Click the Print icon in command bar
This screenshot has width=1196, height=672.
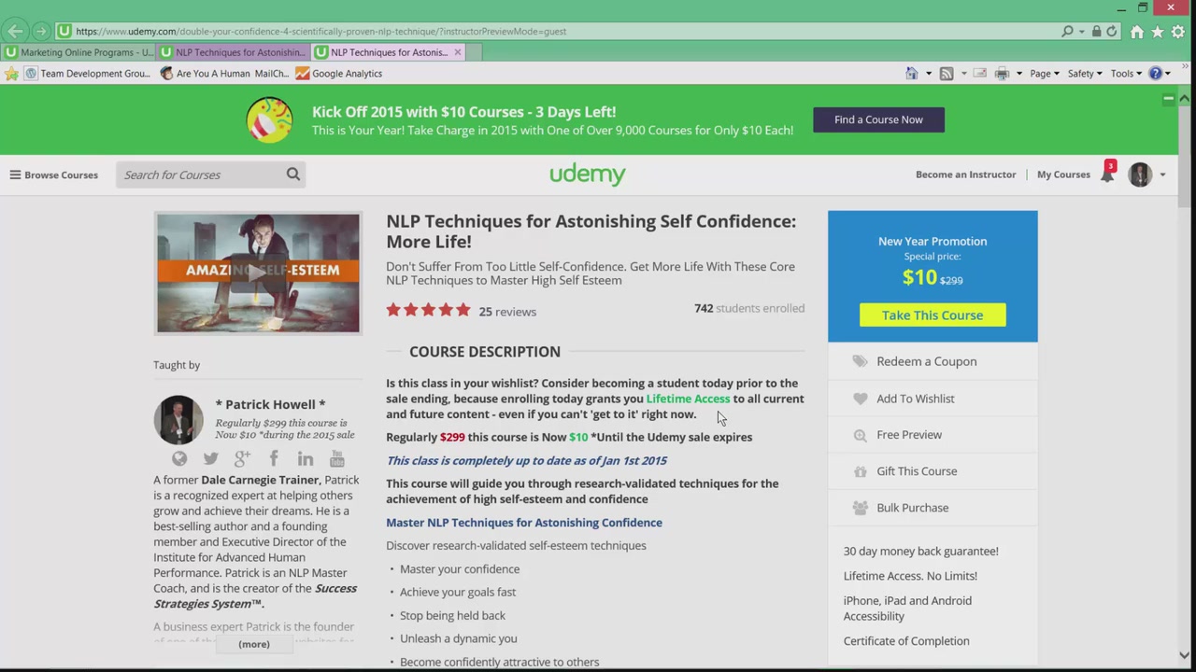click(1002, 74)
